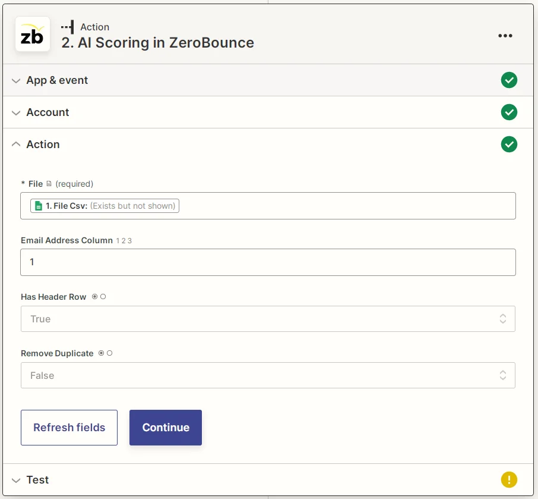Click the green checkmark on Action
Viewport: 538px width, 499px height.
click(509, 144)
